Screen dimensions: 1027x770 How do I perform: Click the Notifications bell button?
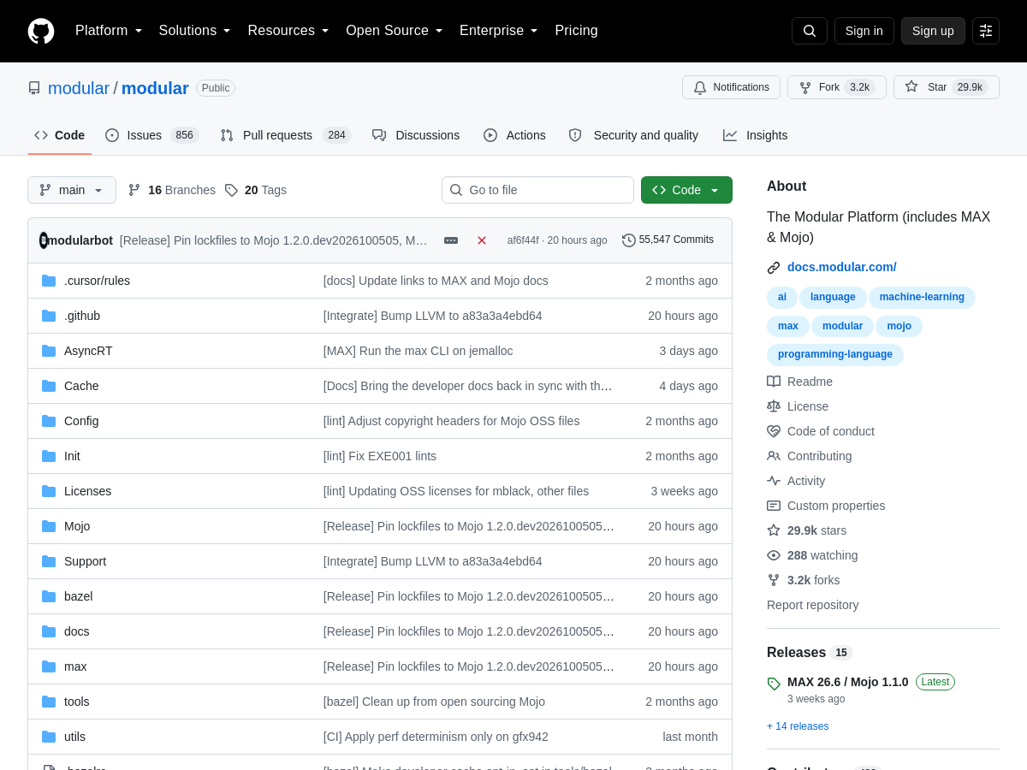(x=731, y=87)
